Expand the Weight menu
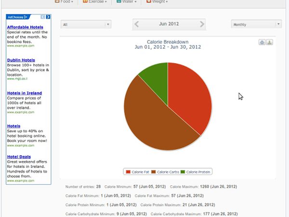The height and width of the screenshot is (217, 289). point(157,1)
